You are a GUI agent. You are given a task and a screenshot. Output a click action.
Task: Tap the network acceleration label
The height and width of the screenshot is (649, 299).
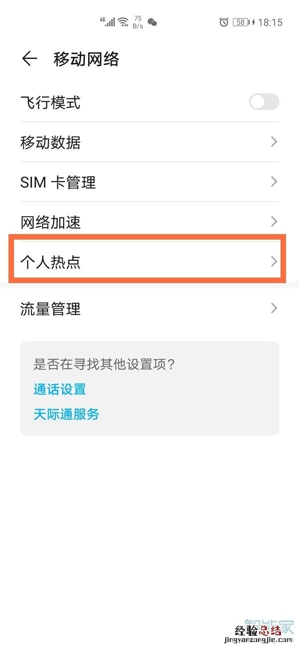[x=50, y=222]
